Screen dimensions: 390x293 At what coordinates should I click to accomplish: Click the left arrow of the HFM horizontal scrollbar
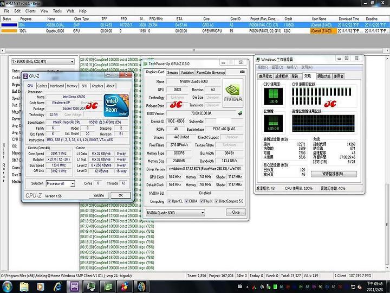3,50
